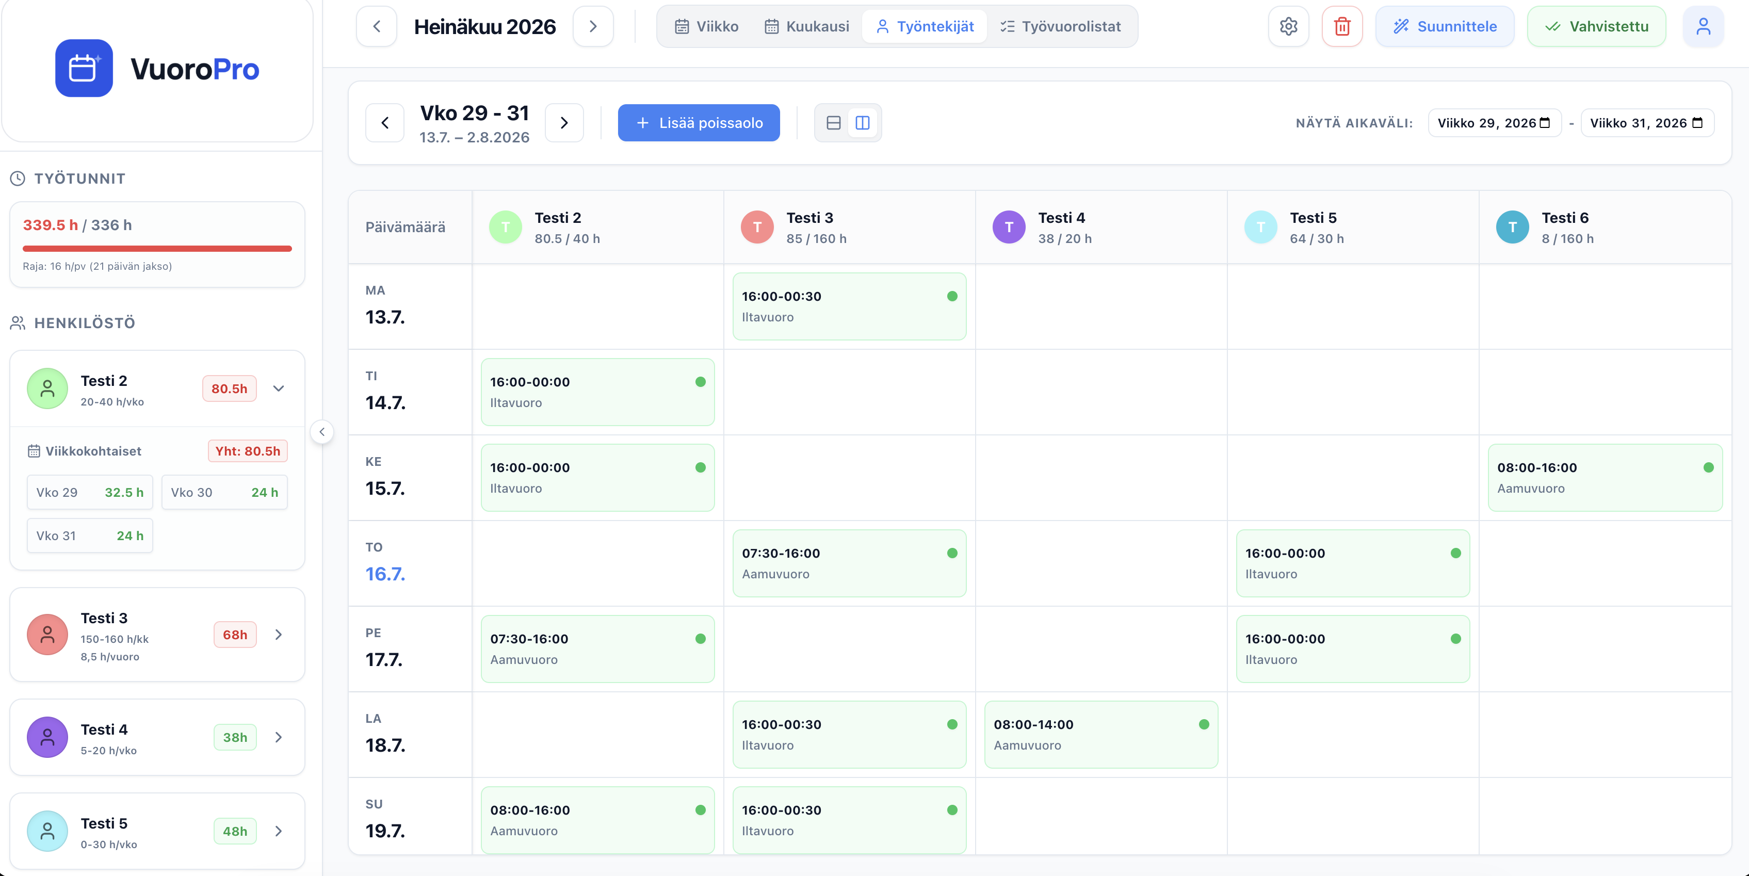Click Testi 3 avatar in the sidebar
The image size is (1749, 876).
[47, 634]
